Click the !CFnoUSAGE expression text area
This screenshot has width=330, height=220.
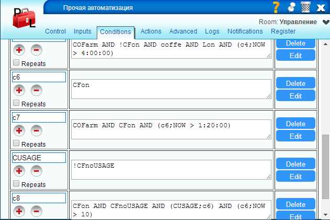172,170
